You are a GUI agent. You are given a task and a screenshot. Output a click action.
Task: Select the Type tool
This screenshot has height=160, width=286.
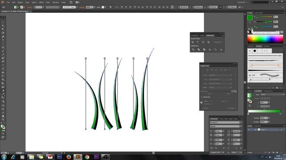3,40
